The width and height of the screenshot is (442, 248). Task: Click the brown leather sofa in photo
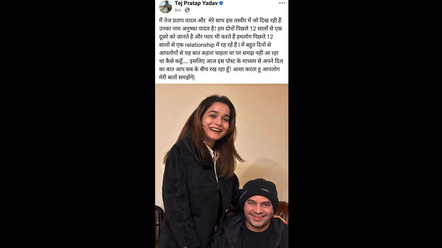click(x=283, y=211)
